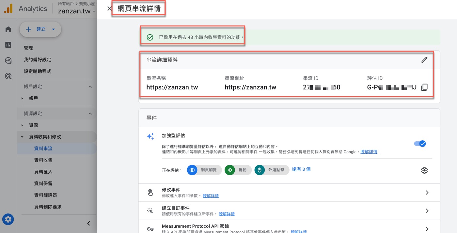This screenshot has height=233, width=457.
Task: Select 資料串流 menu item
Action: (43, 148)
